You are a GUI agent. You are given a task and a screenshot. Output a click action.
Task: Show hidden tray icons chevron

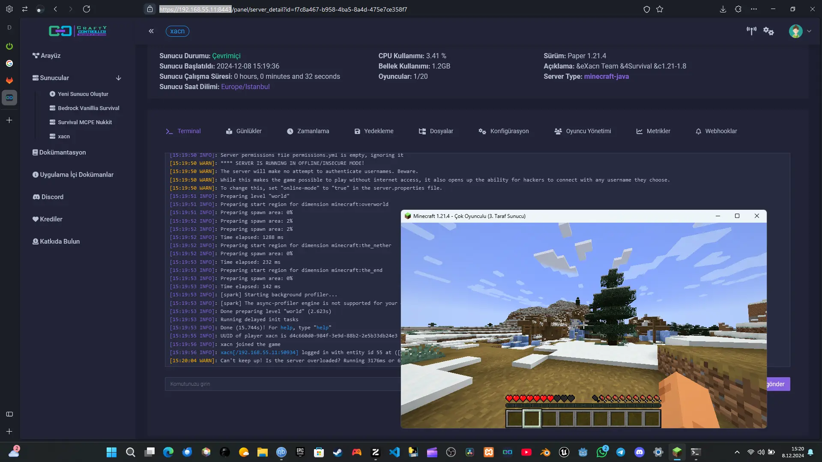pos(737,452)
